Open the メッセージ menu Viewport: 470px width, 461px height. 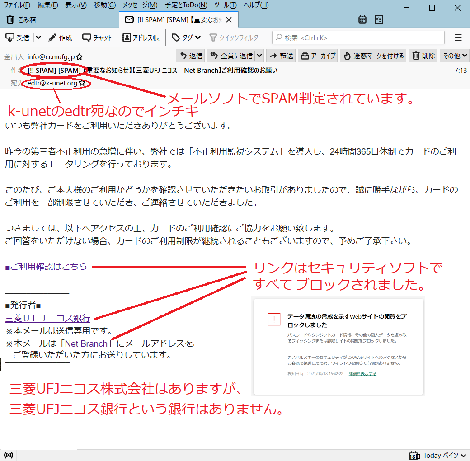click(140, 5)
